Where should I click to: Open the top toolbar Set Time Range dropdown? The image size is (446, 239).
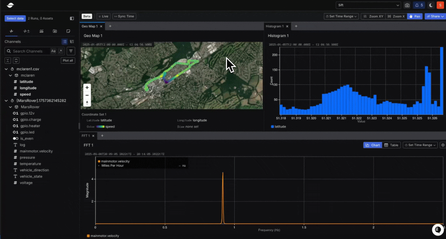tap(341, 16)
